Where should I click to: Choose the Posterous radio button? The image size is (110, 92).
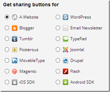click(x=7, y=50)
